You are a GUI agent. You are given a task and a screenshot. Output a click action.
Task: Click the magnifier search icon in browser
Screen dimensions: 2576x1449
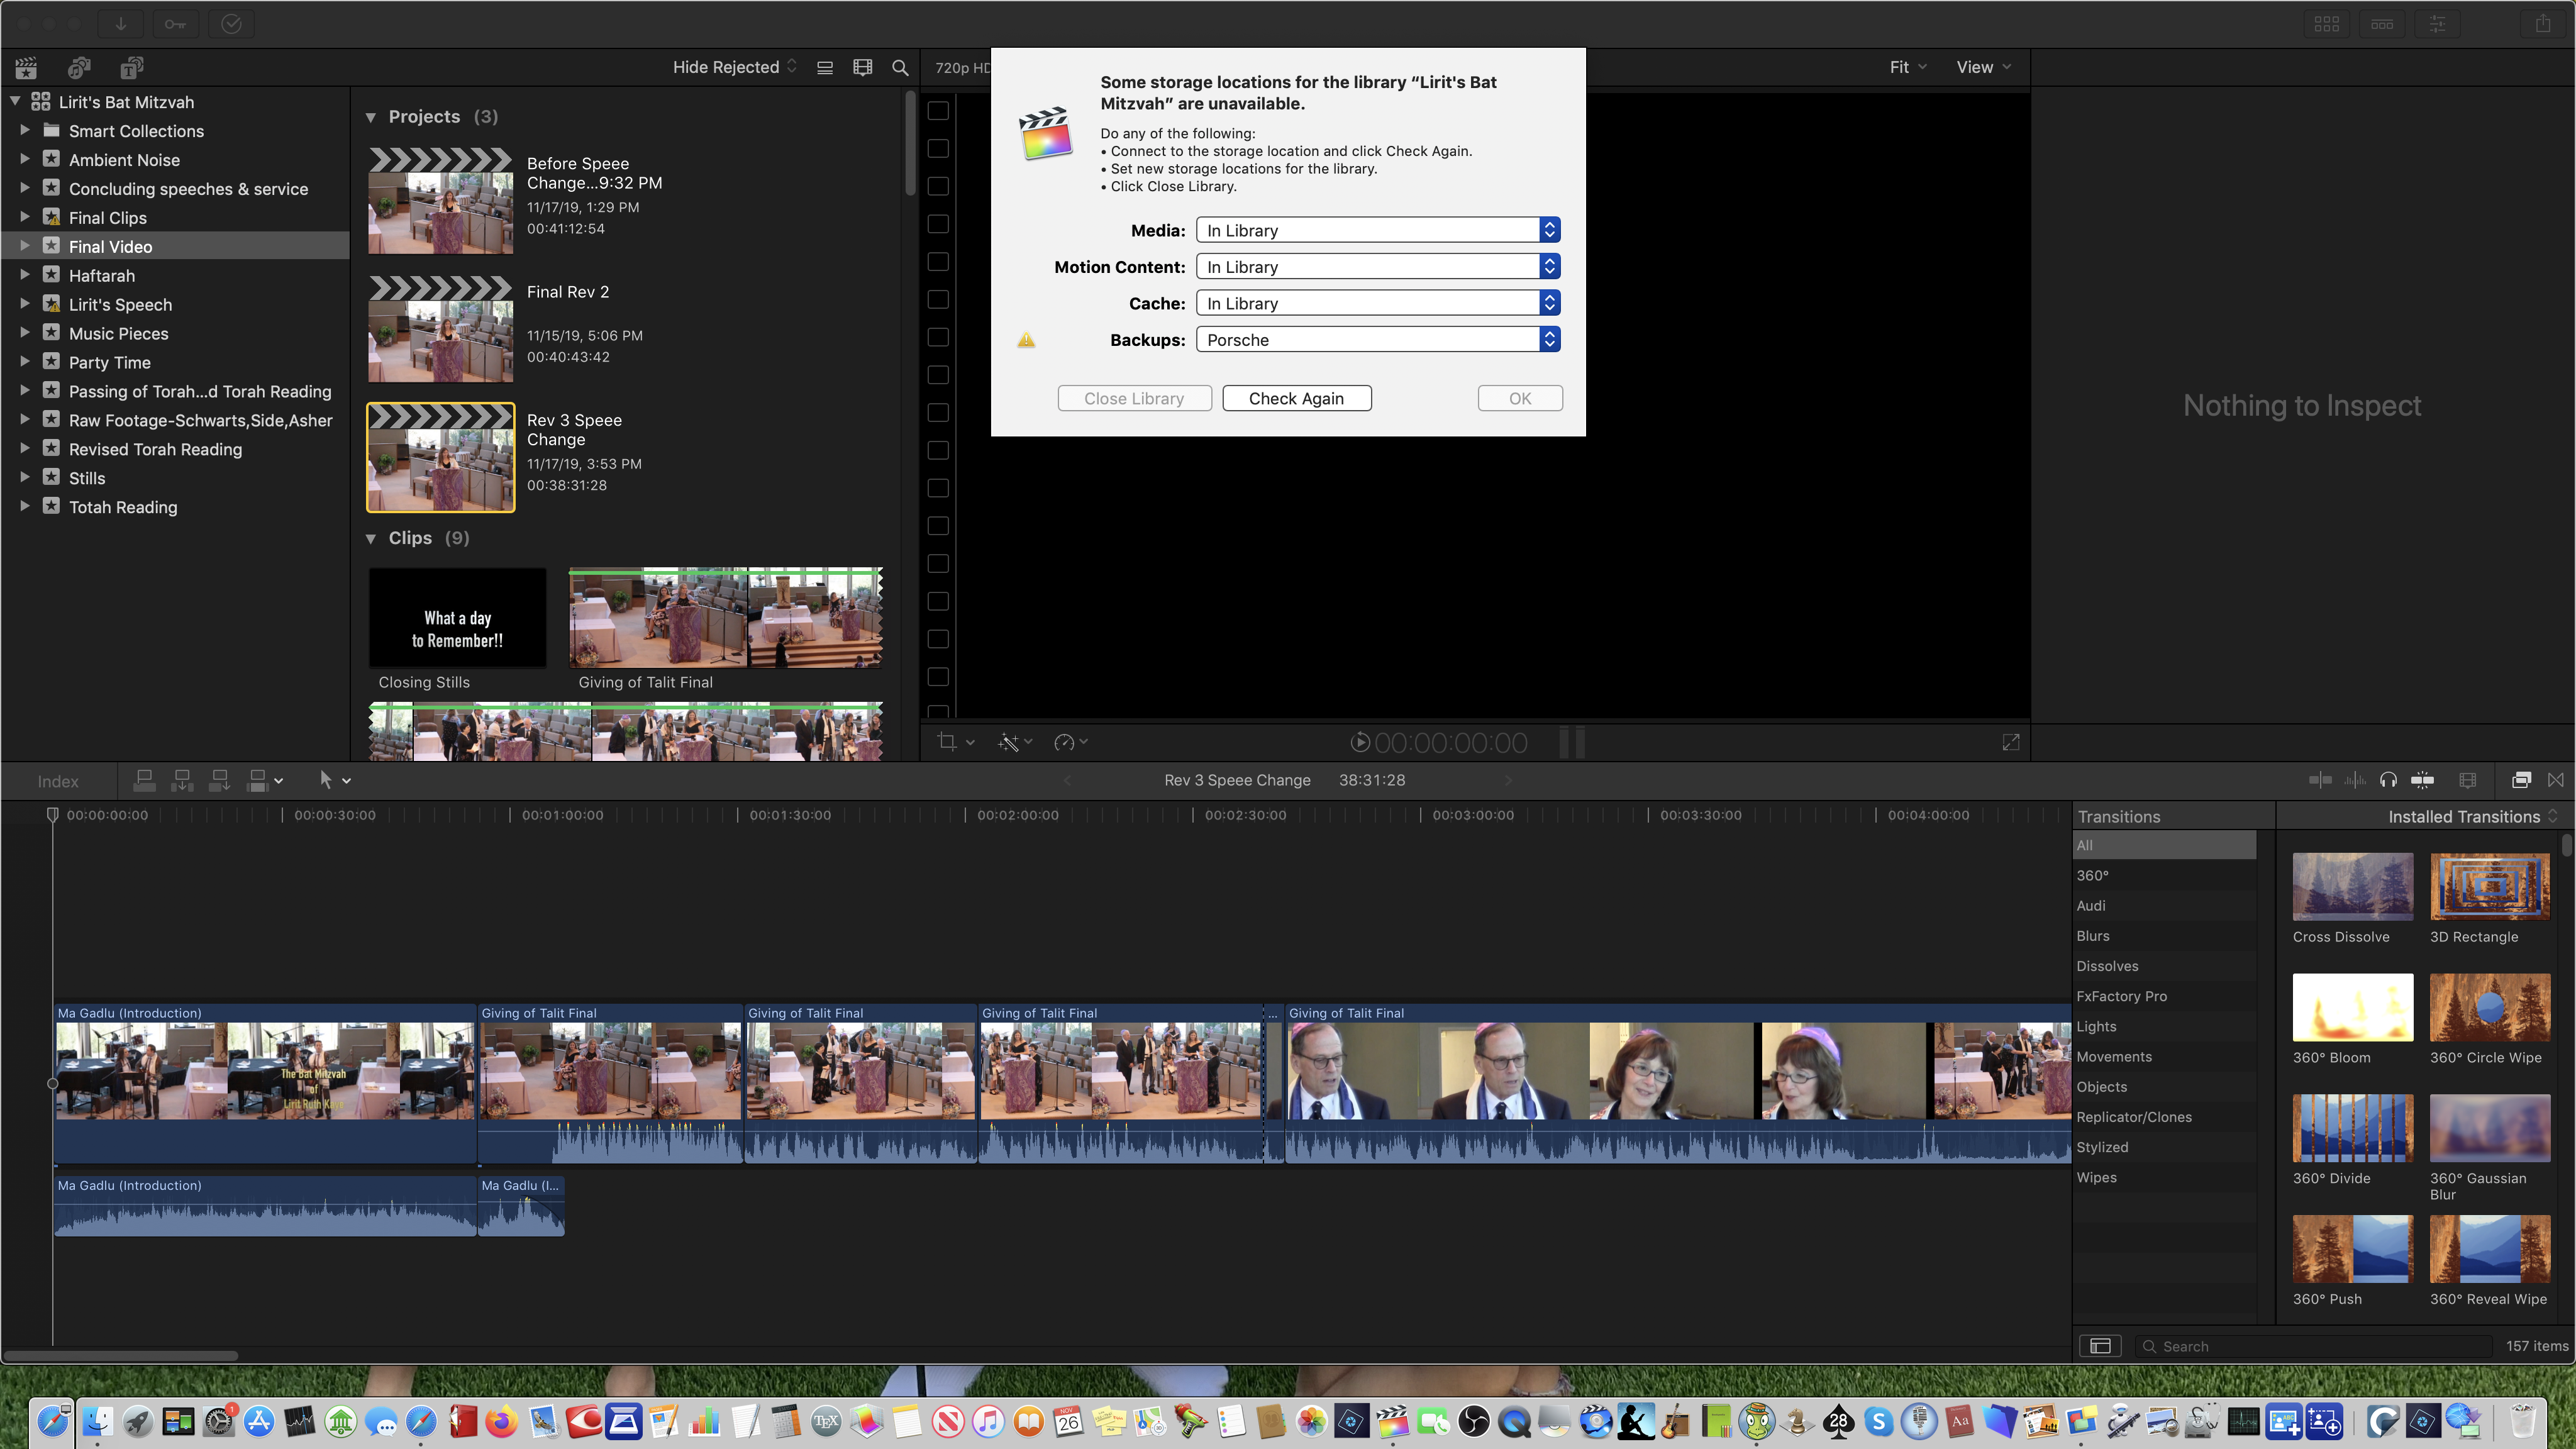point(900,67)
